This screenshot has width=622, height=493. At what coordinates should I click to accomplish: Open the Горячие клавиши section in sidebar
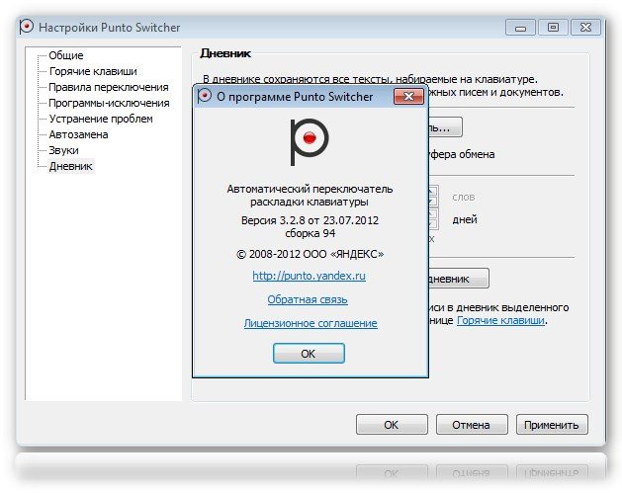click(x=93, y=72)
